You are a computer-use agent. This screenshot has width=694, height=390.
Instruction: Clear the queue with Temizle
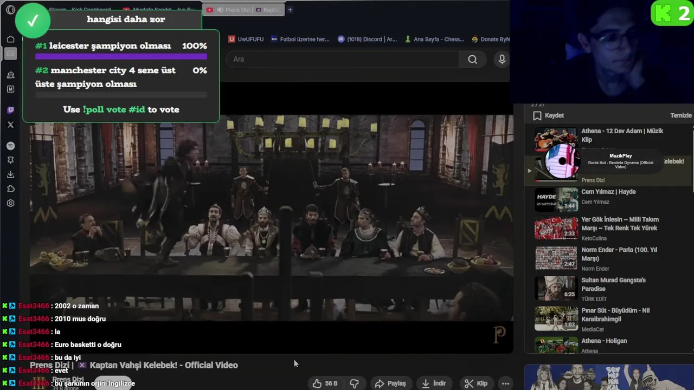tap(681, 115)
